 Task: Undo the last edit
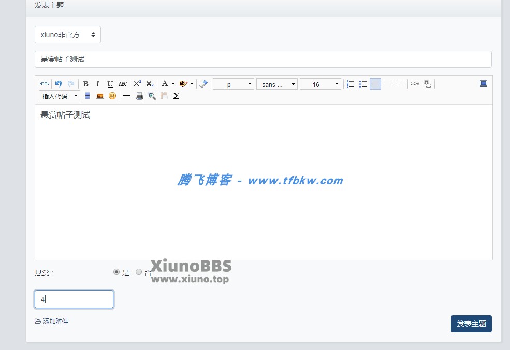coord(57,83)
